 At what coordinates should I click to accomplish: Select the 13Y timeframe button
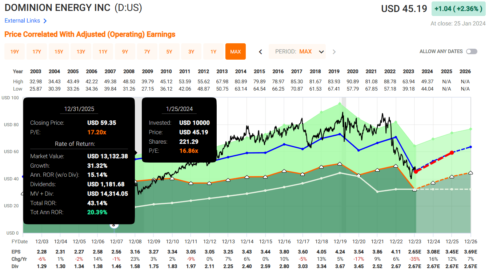81,51
